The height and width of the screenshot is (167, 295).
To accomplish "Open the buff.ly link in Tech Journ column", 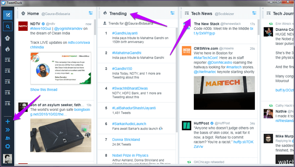I will [x=284, y=90].
